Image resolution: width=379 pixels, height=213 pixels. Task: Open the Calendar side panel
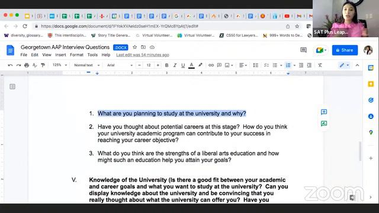pyautogui.click(x=371, y=68)
